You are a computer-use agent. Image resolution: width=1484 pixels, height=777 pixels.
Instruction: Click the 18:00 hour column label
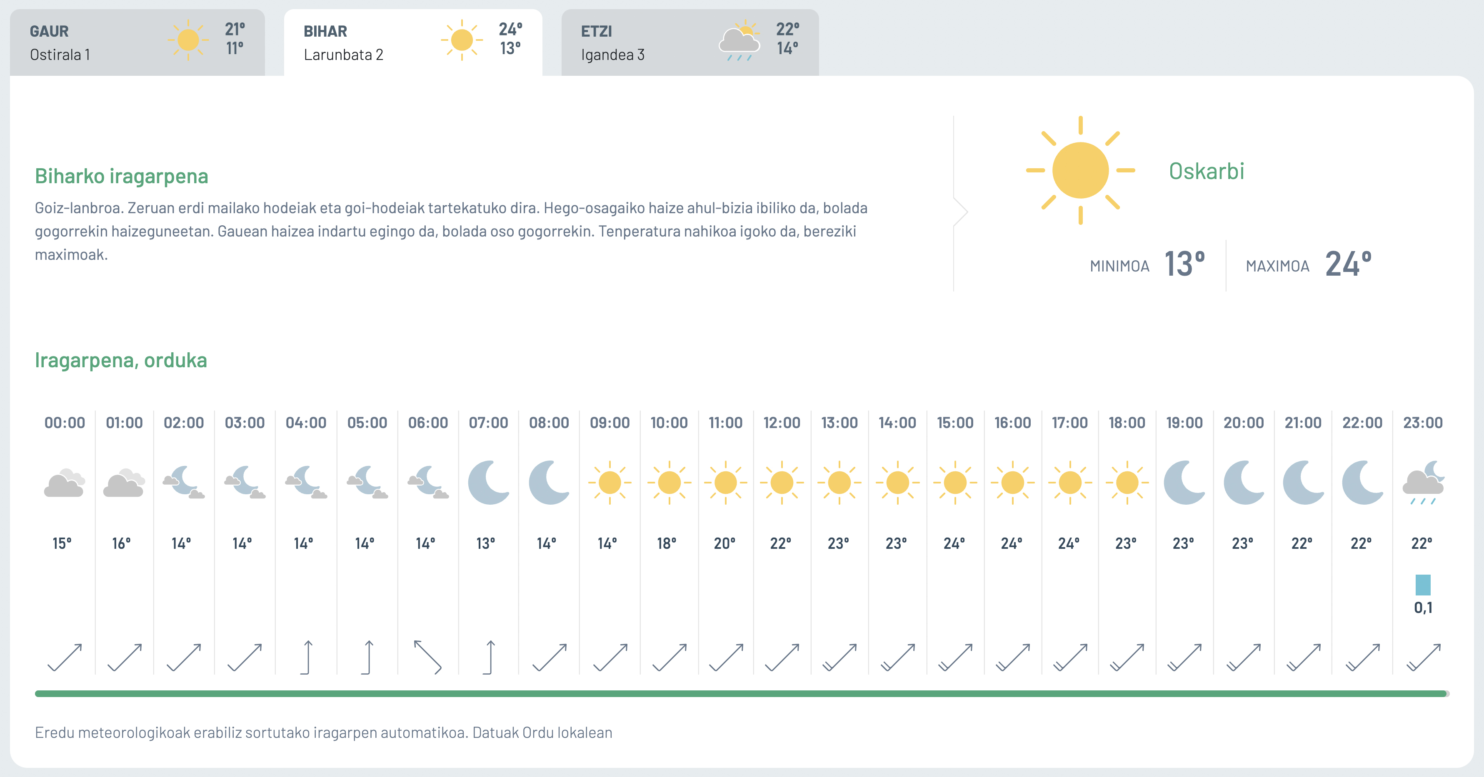click(1127, 423)
